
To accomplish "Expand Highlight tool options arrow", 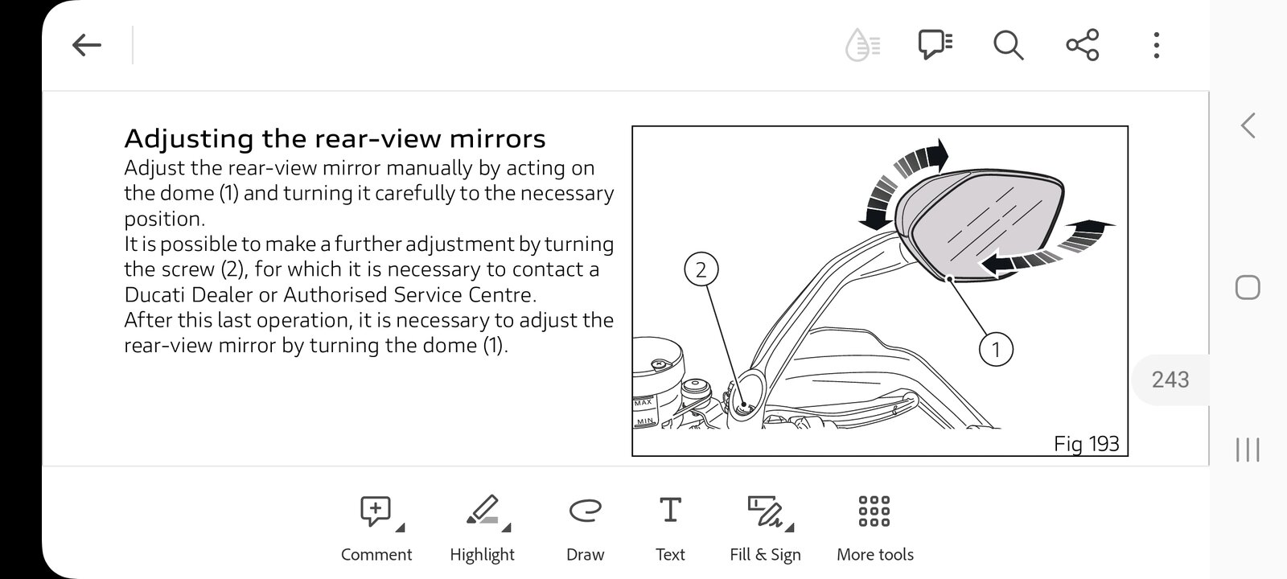I will (506, 528).
